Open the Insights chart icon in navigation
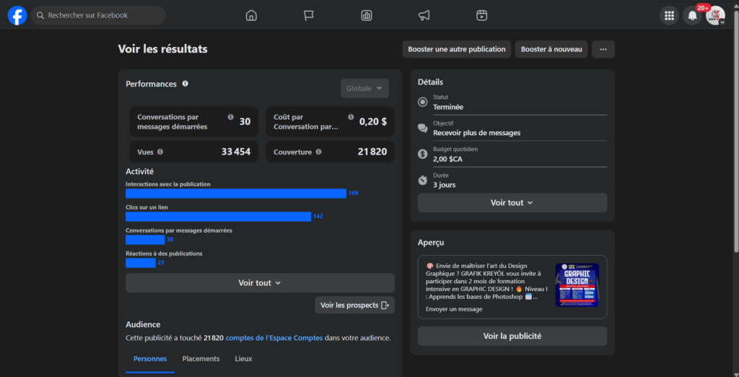Image resolution: width=739 pixels, height=377 pixels. pos(367,15)
